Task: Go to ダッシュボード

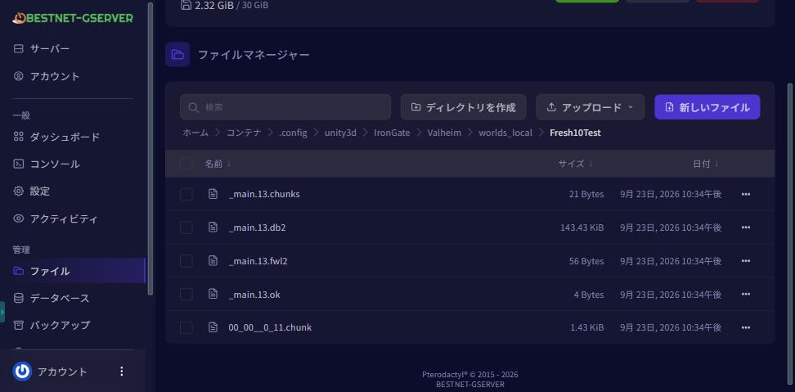Action: [56, 137]
